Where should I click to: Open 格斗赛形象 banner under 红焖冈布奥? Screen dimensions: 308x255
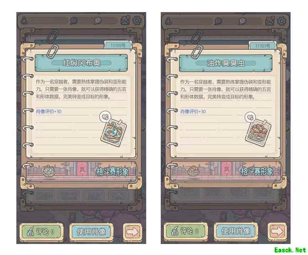(x=81, y=172)
